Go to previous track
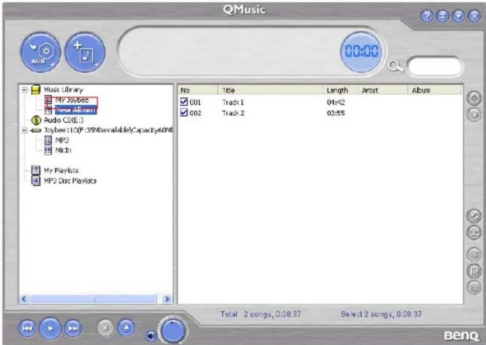The image size is (486, 345). [27, 328]
